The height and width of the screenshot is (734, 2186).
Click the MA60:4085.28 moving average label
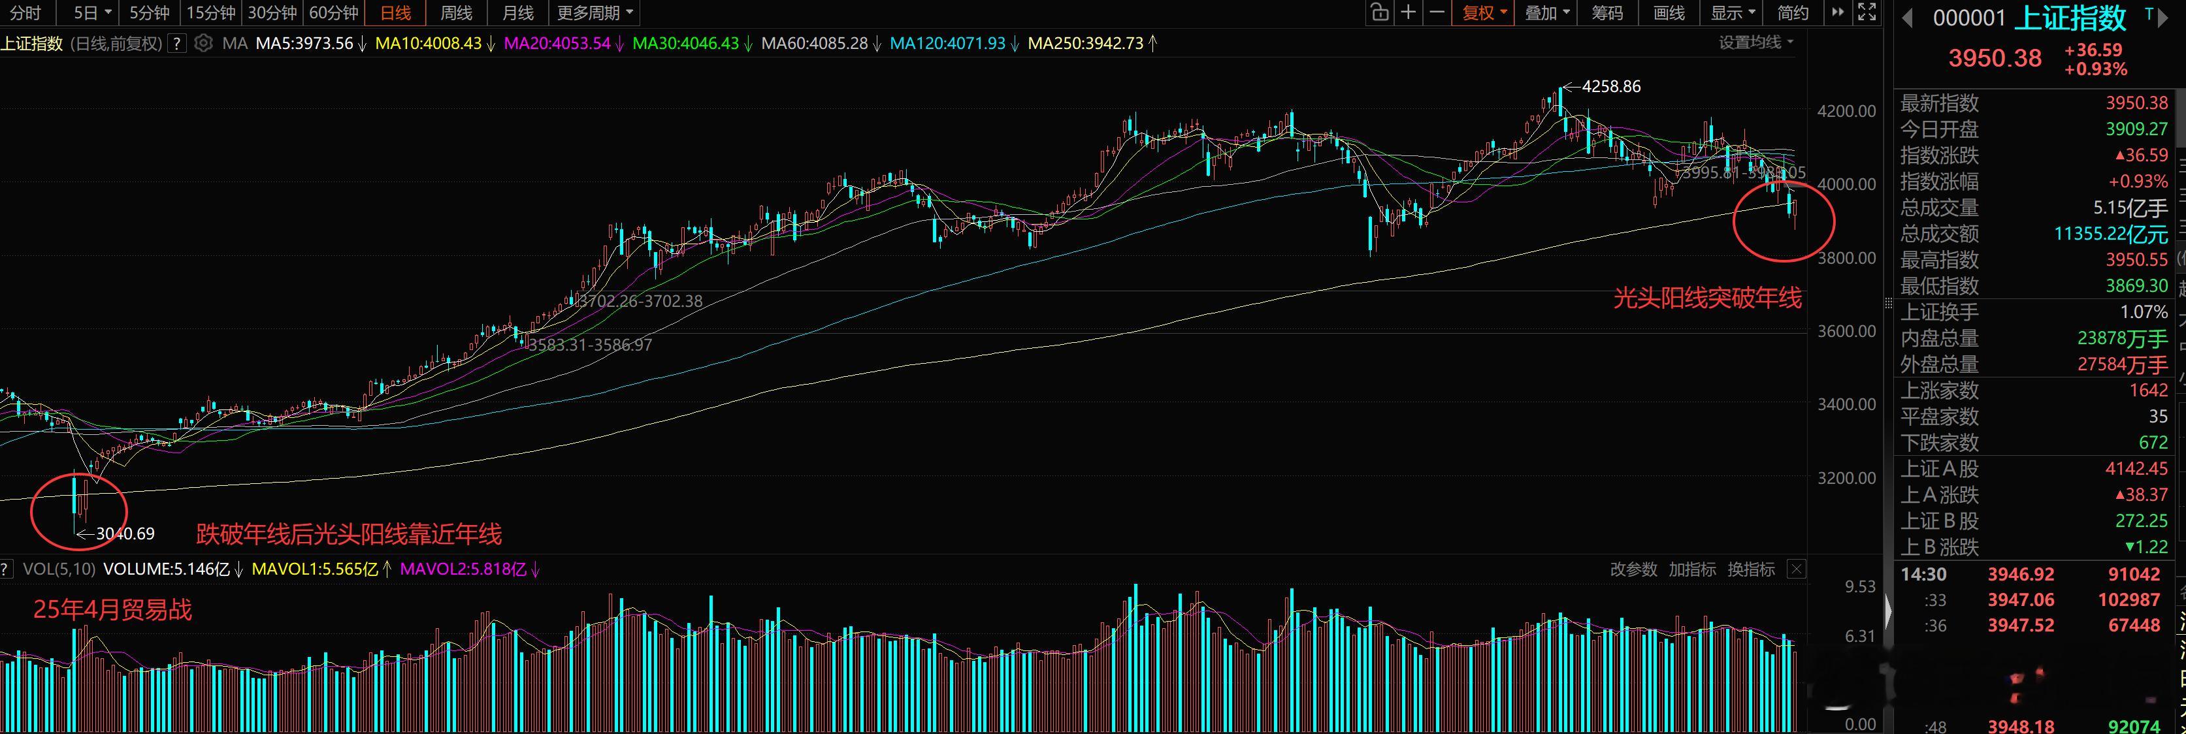coord(815,43)
